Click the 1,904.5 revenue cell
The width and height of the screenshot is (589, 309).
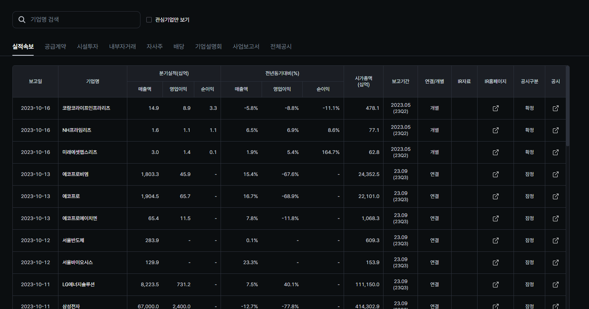point(150,196)
